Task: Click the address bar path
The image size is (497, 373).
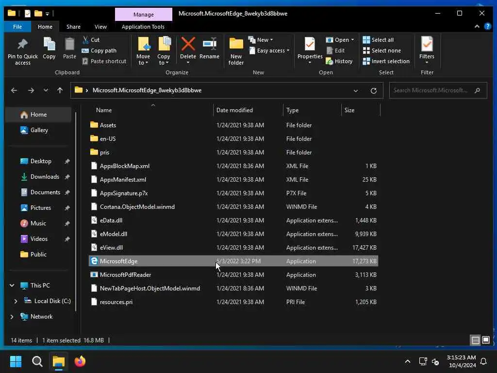Action: coord(147,90)
